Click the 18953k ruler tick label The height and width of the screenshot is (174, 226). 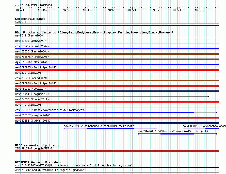pos(199,10)
